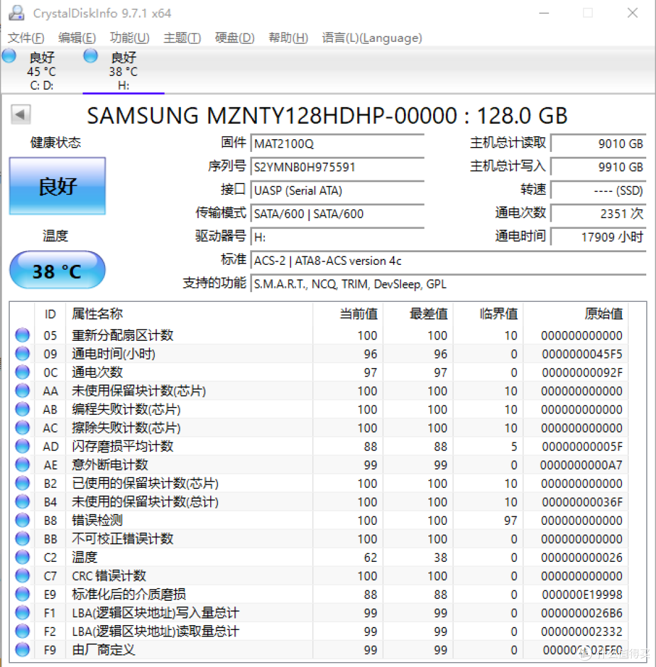
Task: Click the 临界值 column header
Action: [488, 314]
